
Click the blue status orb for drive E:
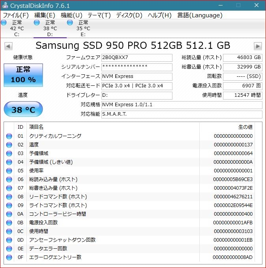pos(70,22)
